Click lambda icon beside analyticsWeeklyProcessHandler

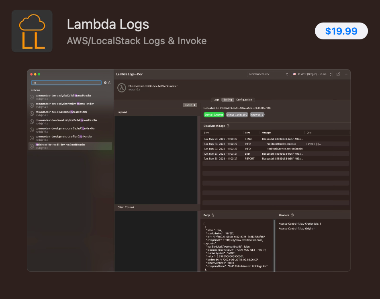tap(32, 105)
